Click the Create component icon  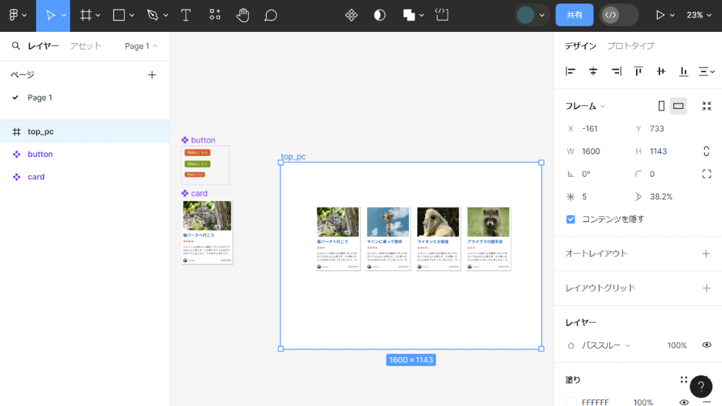point(351,16)
